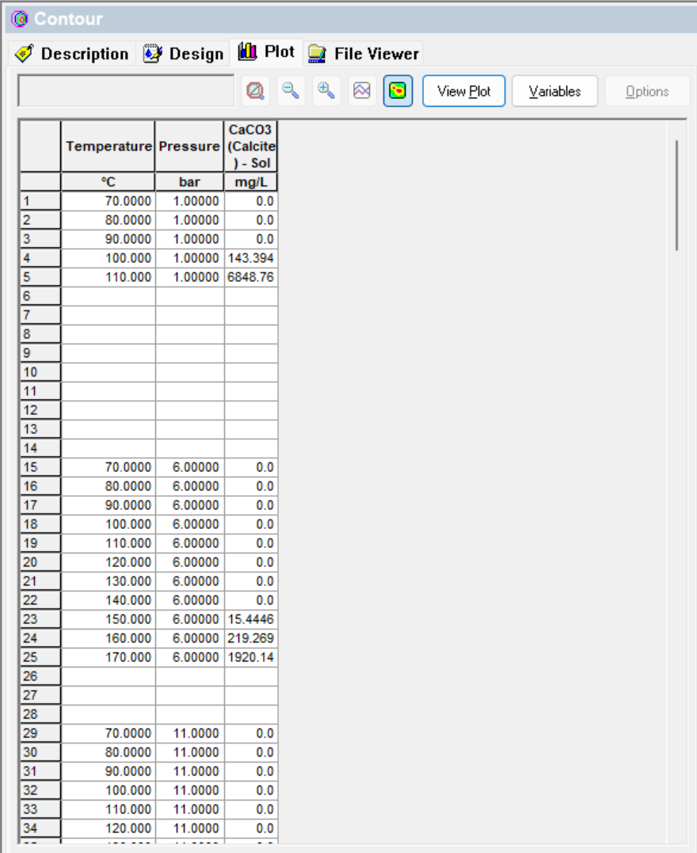Click the vertical scrollbar thumb

point(677,195)
